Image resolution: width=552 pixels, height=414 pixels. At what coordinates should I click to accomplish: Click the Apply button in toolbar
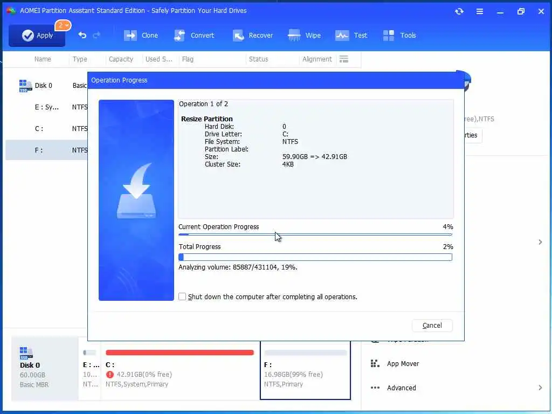coord(37,35)
